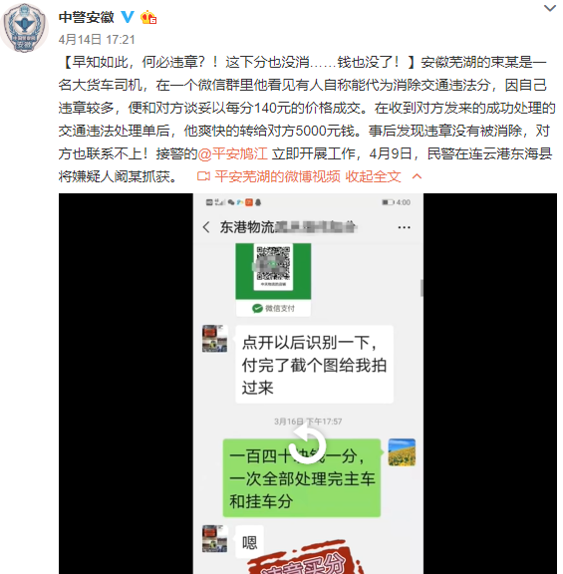Open the 中警安徽 profile avatar
This screenshot has width=563, height=574.
(x=25, y=28)
